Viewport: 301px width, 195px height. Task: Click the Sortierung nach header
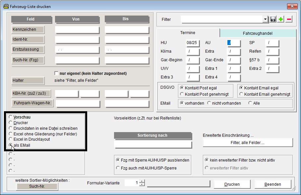coord(153,135)
